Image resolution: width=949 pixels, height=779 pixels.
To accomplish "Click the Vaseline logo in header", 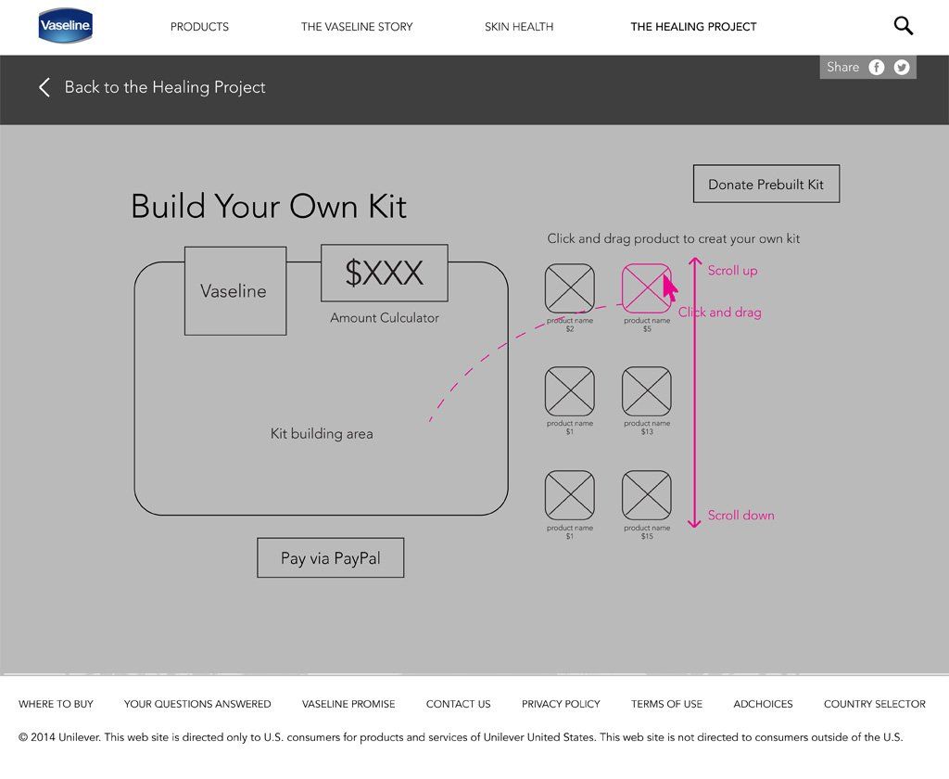I will tap(66, 25).
